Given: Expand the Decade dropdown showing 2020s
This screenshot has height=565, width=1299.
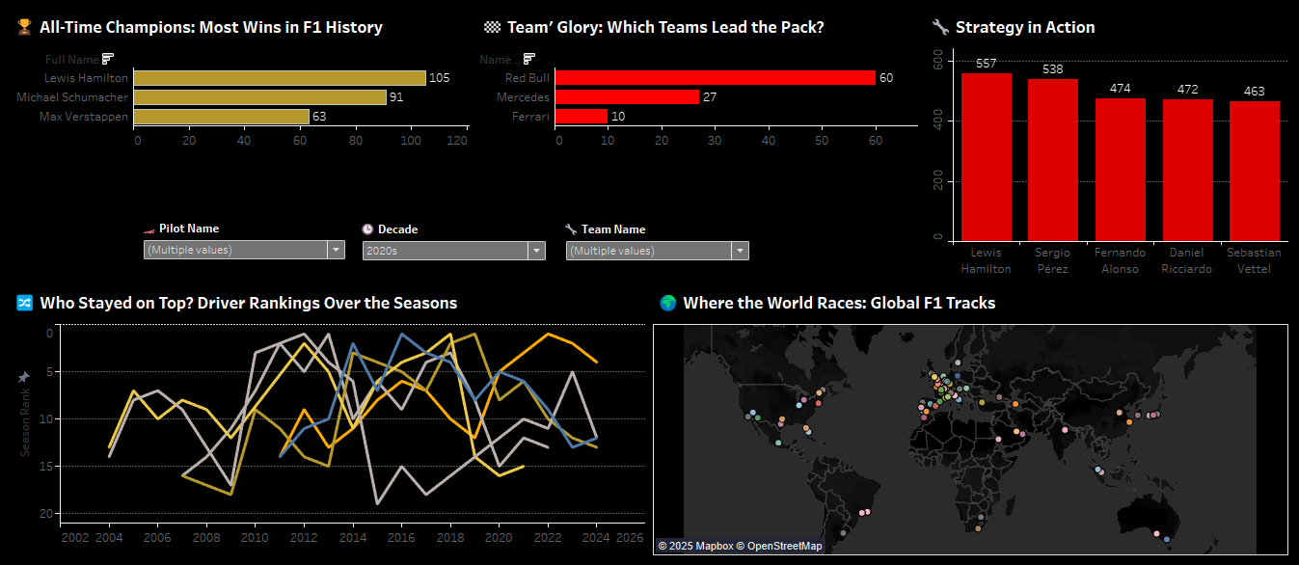Looking at the screenshot, I should pos(536,251).
